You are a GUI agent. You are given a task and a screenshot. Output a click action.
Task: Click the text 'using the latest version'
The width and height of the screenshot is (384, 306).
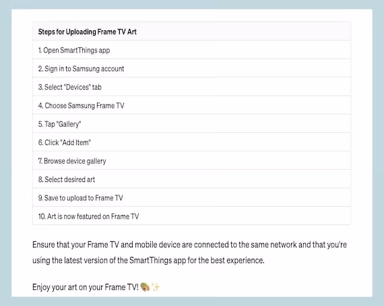[x=69, y=260]
